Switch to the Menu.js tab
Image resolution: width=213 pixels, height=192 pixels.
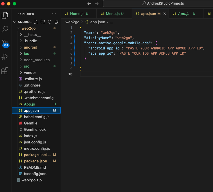click(113, 14)
